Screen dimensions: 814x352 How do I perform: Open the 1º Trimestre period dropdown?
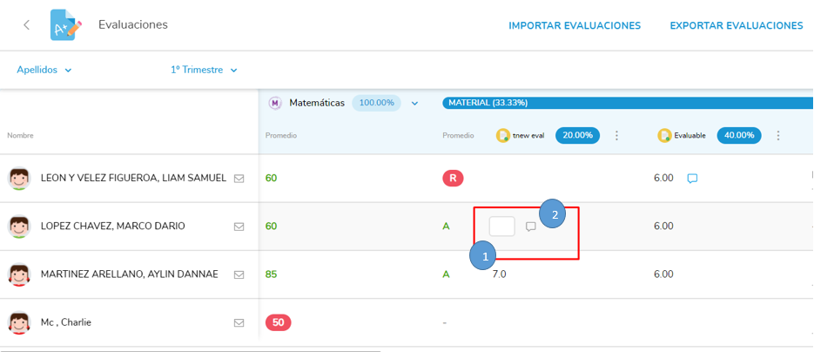coord(204,70)
